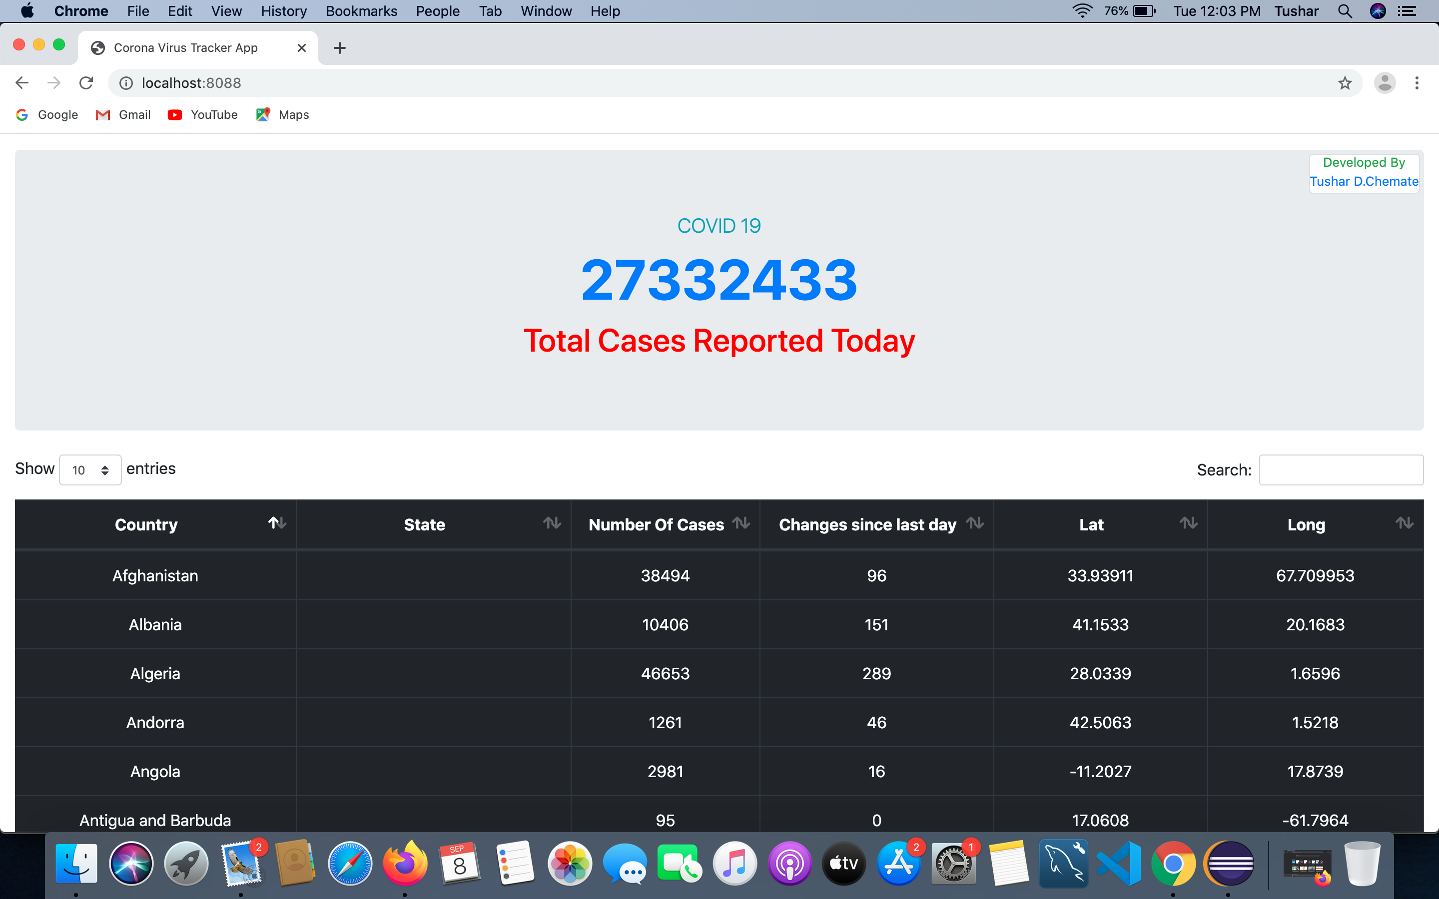
Task: Open YouTube from the bookmarks bar
Action: point(202,115)
